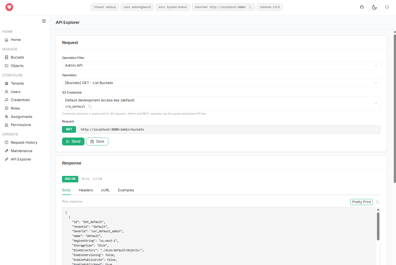Click the VERSION 3.0.0 badge
Image resolution: width=396 pixels, height=265 pixels.
(x=270, y=7)
